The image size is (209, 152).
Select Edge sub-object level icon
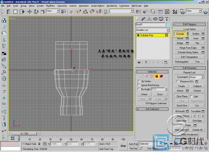pos(147,76)
